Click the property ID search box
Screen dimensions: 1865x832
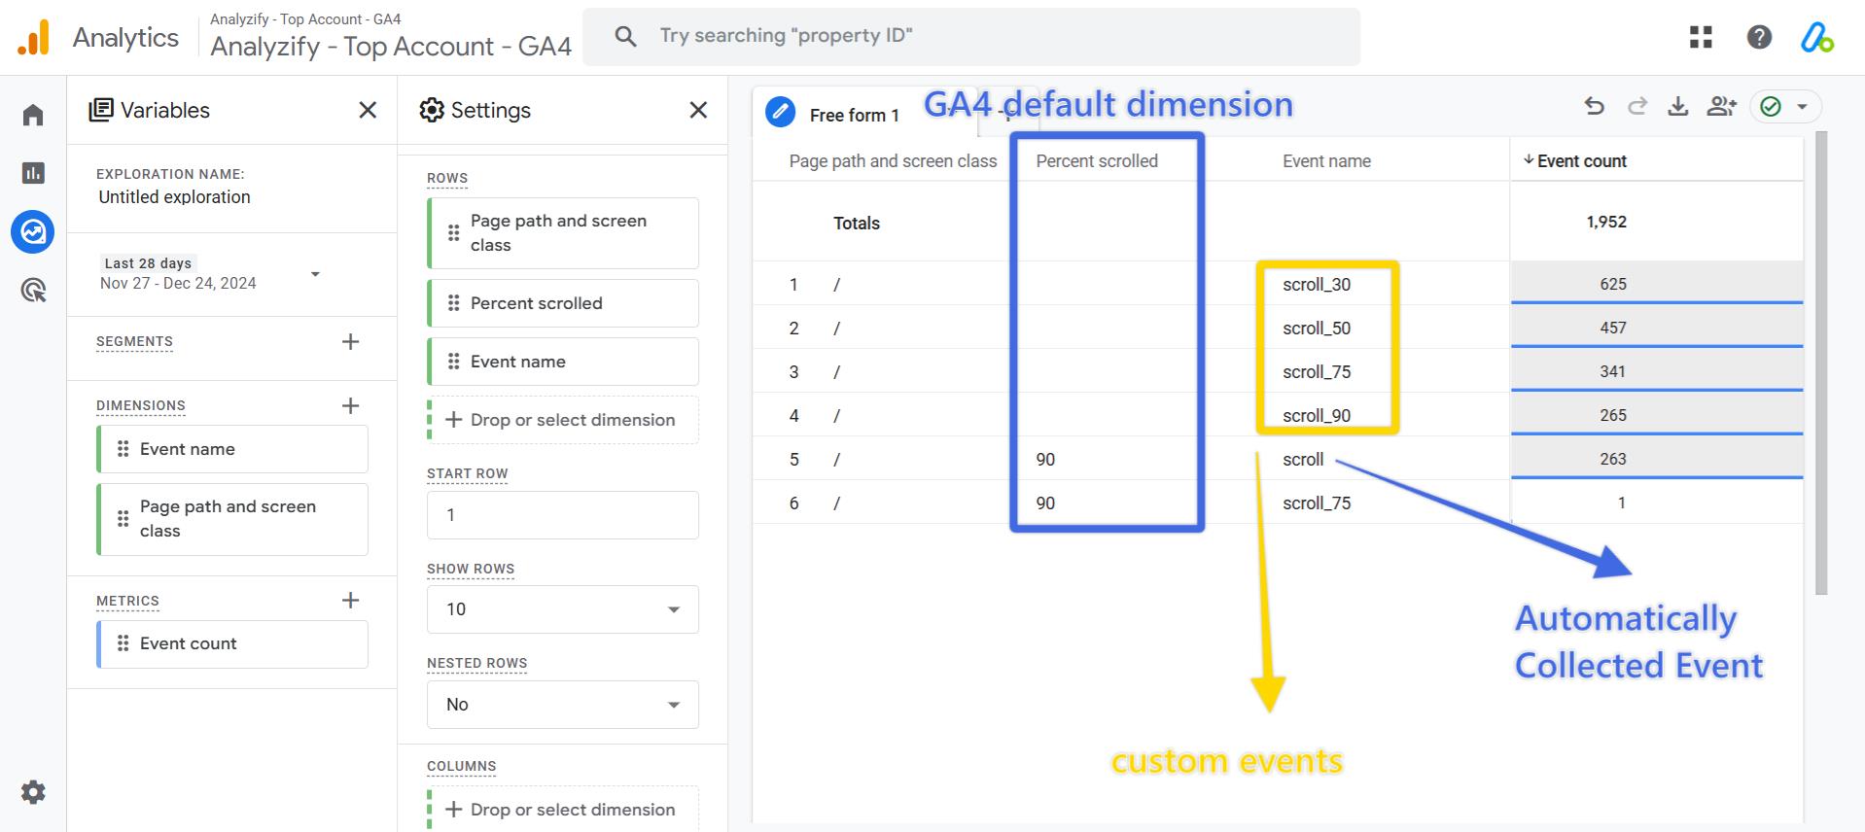(x=971, y=37)
